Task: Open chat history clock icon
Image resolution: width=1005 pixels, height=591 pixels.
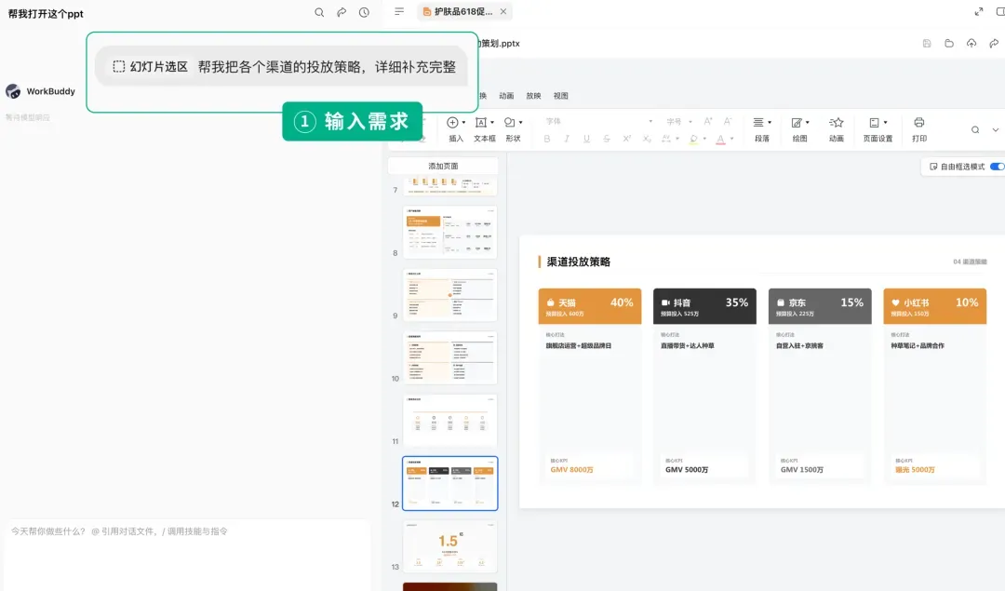Action: pos(364,12)
